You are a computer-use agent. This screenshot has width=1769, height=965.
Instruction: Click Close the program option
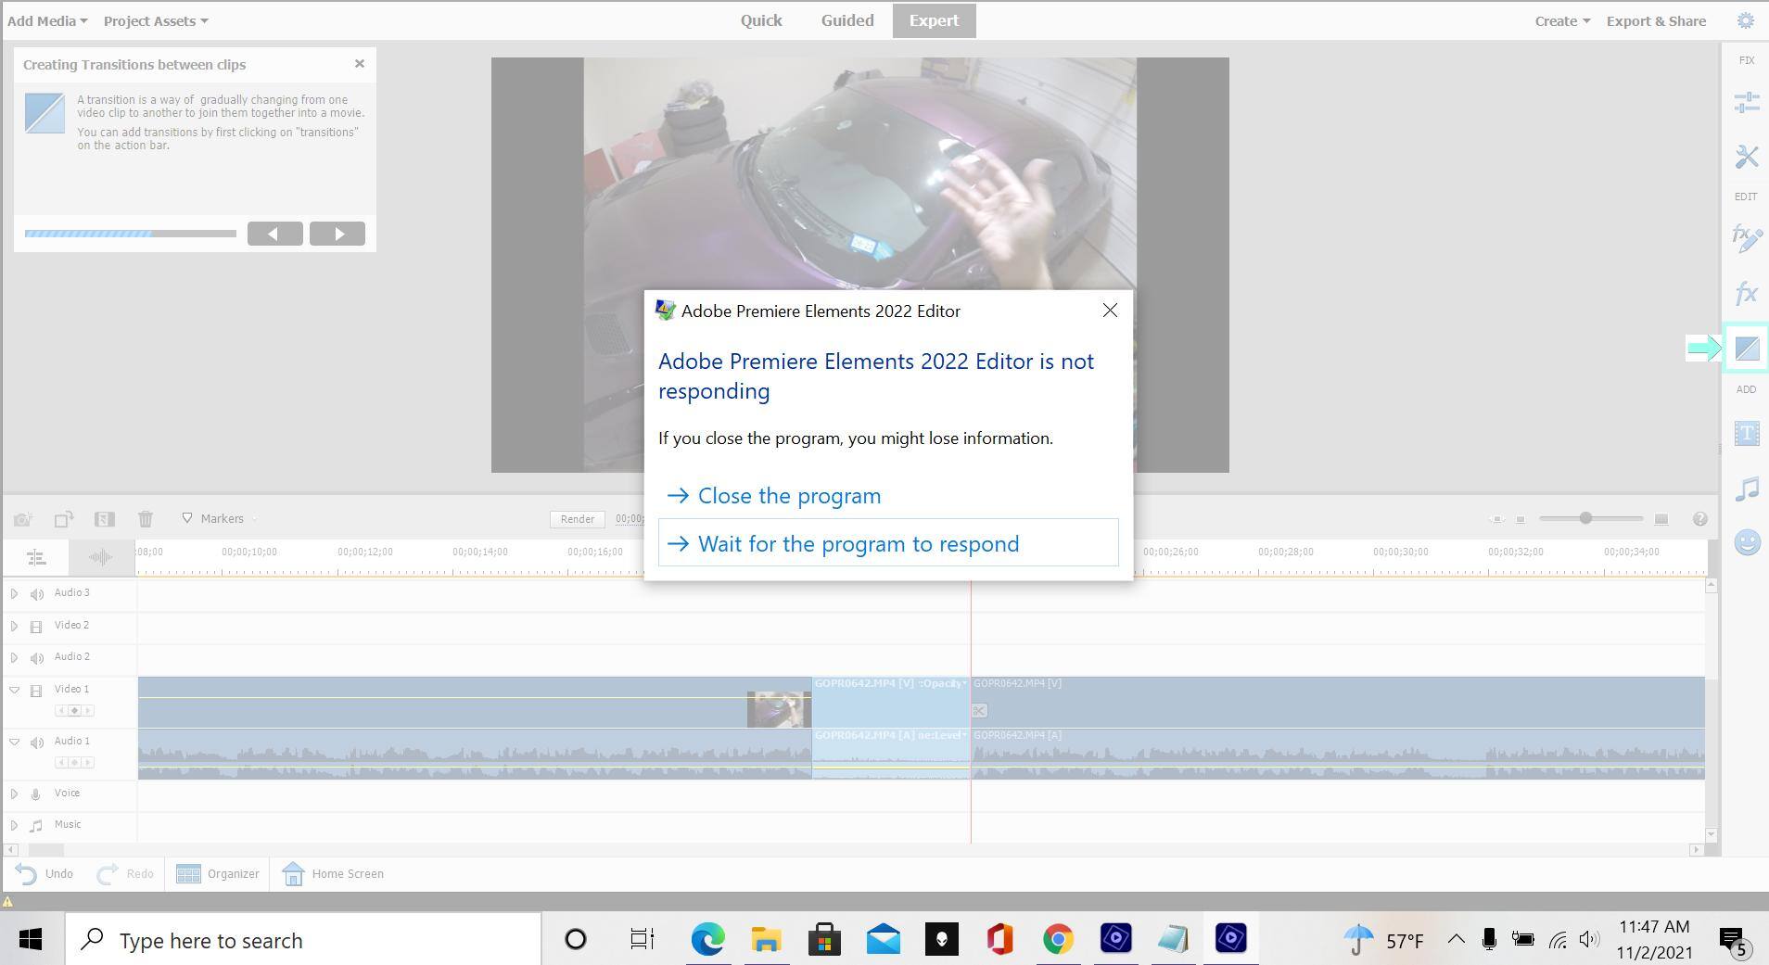pyautogui.click(x=788, y=496)
